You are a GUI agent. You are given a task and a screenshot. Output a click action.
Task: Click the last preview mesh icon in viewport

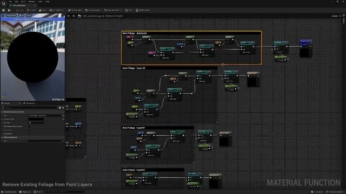(63, 100)
